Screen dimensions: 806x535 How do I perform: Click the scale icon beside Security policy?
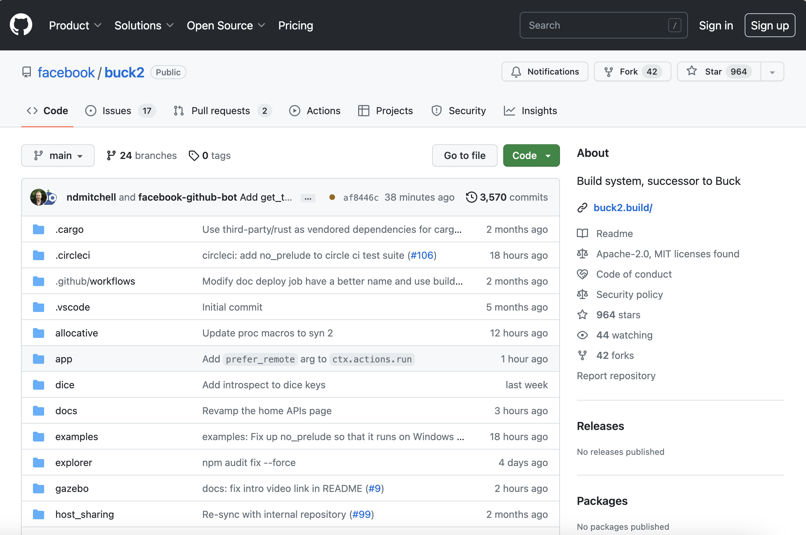(582, 294)
